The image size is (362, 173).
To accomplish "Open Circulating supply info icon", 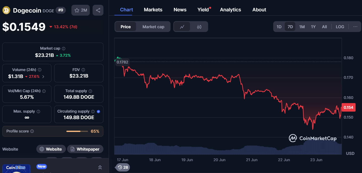I will pyautogui.click(x=93, y=111).
